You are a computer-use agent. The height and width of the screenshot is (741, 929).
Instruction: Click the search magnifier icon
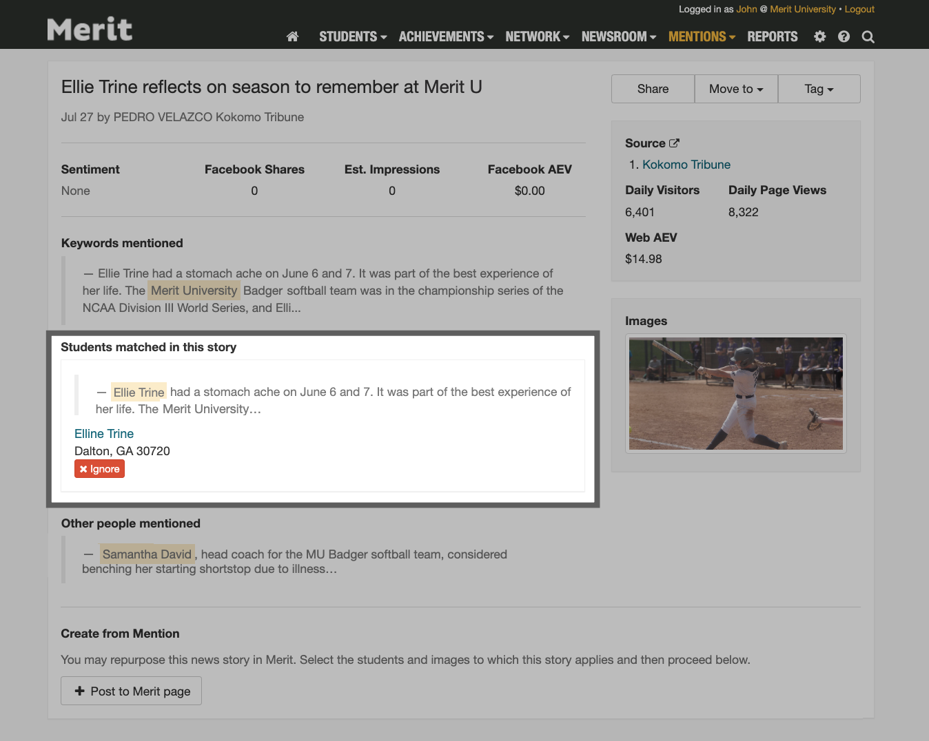[x=868, y=37]
